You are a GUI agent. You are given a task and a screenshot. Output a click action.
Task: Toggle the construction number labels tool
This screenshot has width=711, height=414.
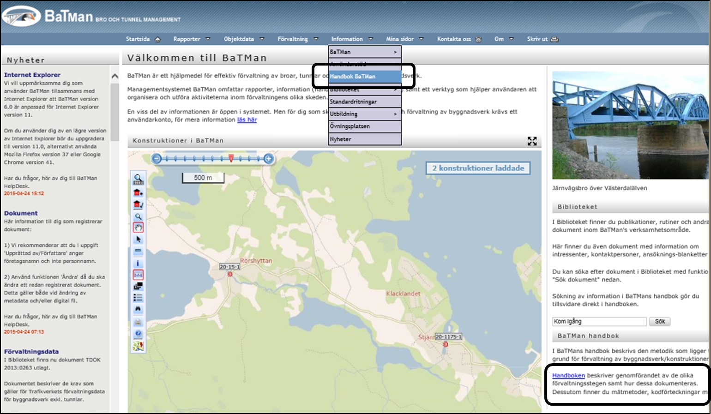(138, 275)
